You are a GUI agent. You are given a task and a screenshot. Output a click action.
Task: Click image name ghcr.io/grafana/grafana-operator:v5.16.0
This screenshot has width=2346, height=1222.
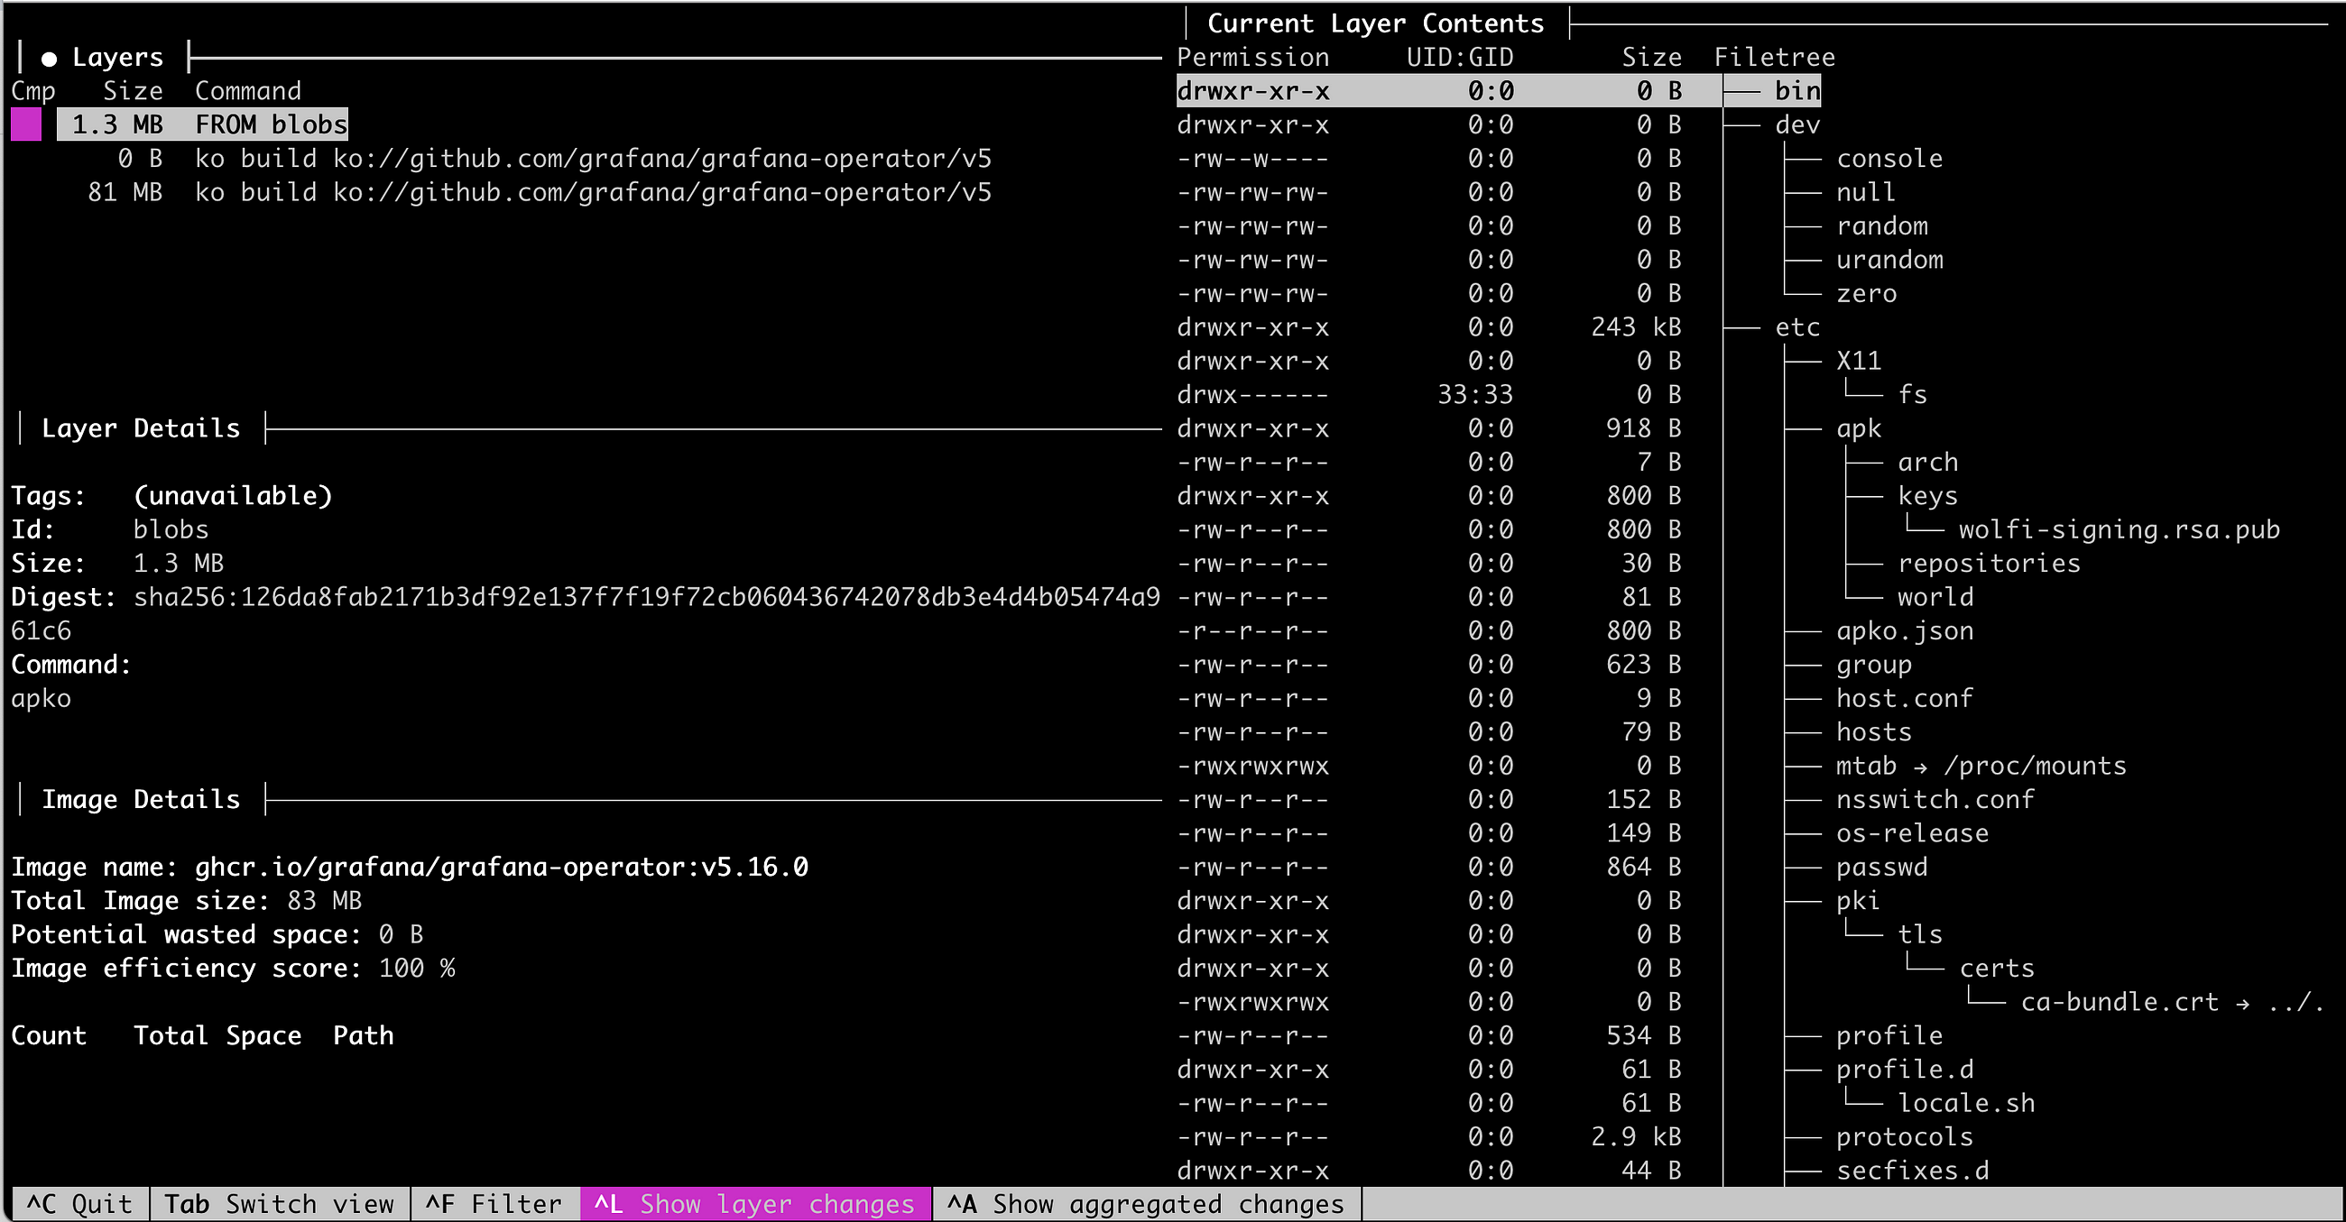[x=501, y=866]
